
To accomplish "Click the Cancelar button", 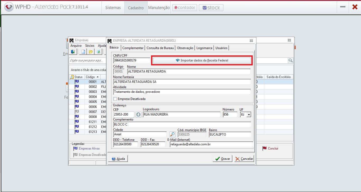I will pos(244,159).
